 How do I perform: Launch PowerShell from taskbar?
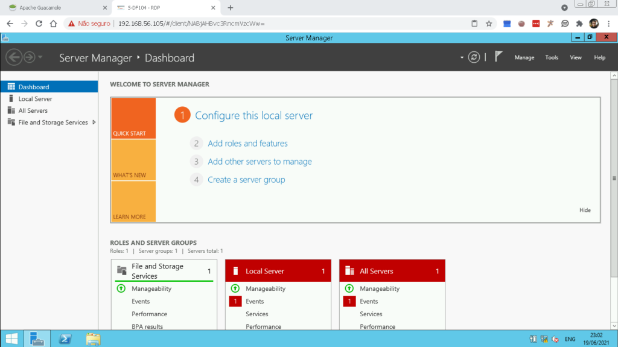point(65,339)
